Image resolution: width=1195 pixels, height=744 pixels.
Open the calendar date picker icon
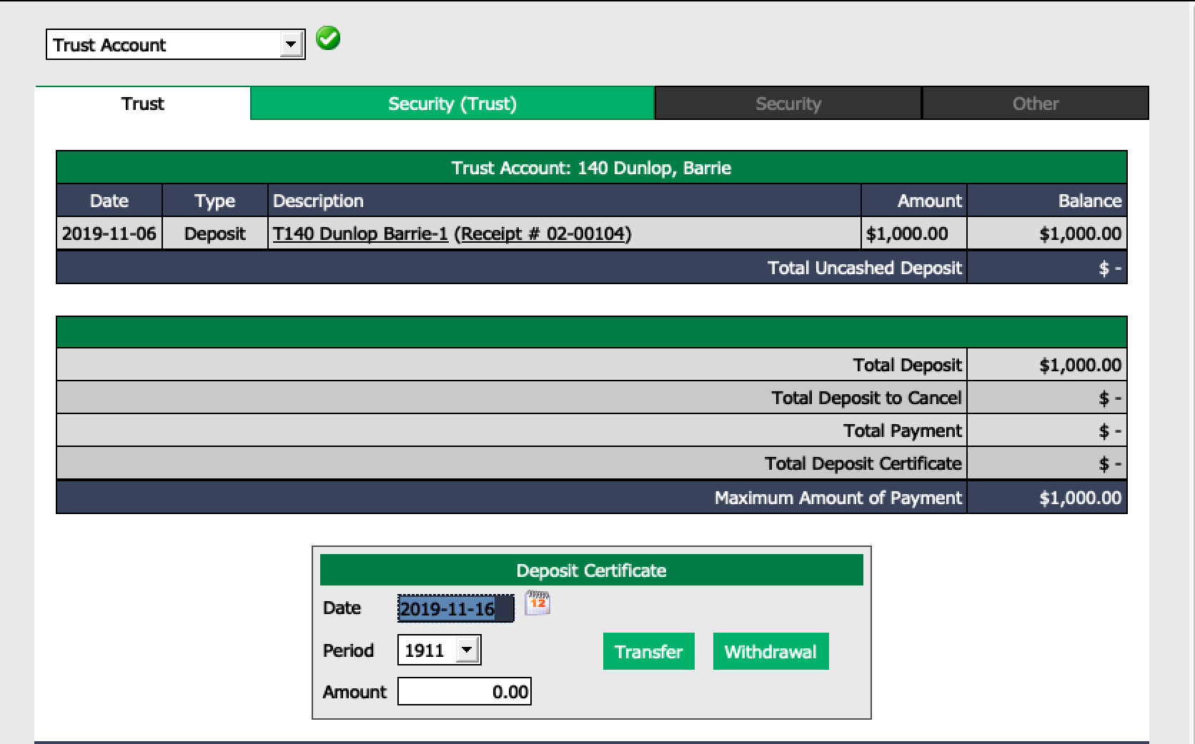pyautogui.click(x=537, y=603)
